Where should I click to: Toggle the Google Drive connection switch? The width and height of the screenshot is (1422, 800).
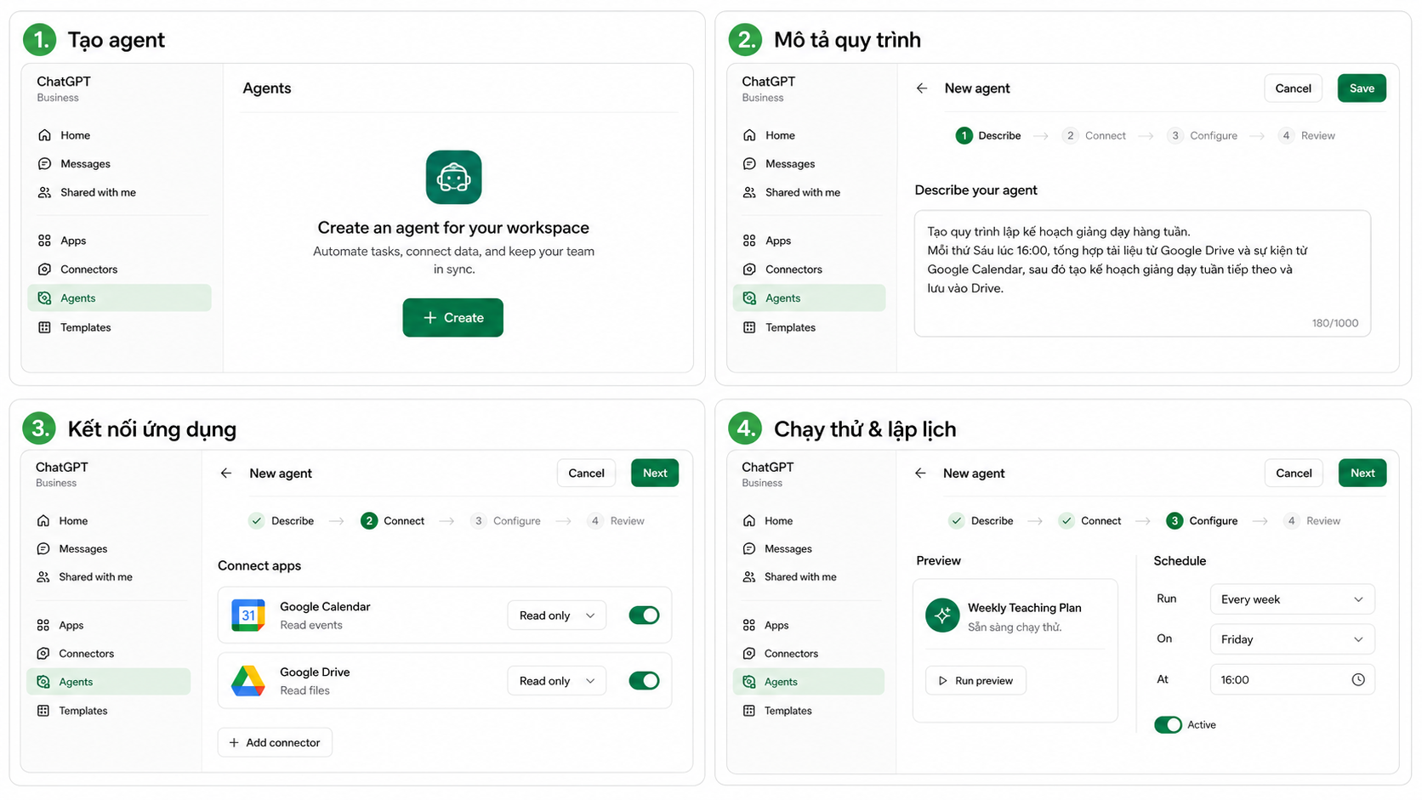pyautogui.click(x=644, y=681)
